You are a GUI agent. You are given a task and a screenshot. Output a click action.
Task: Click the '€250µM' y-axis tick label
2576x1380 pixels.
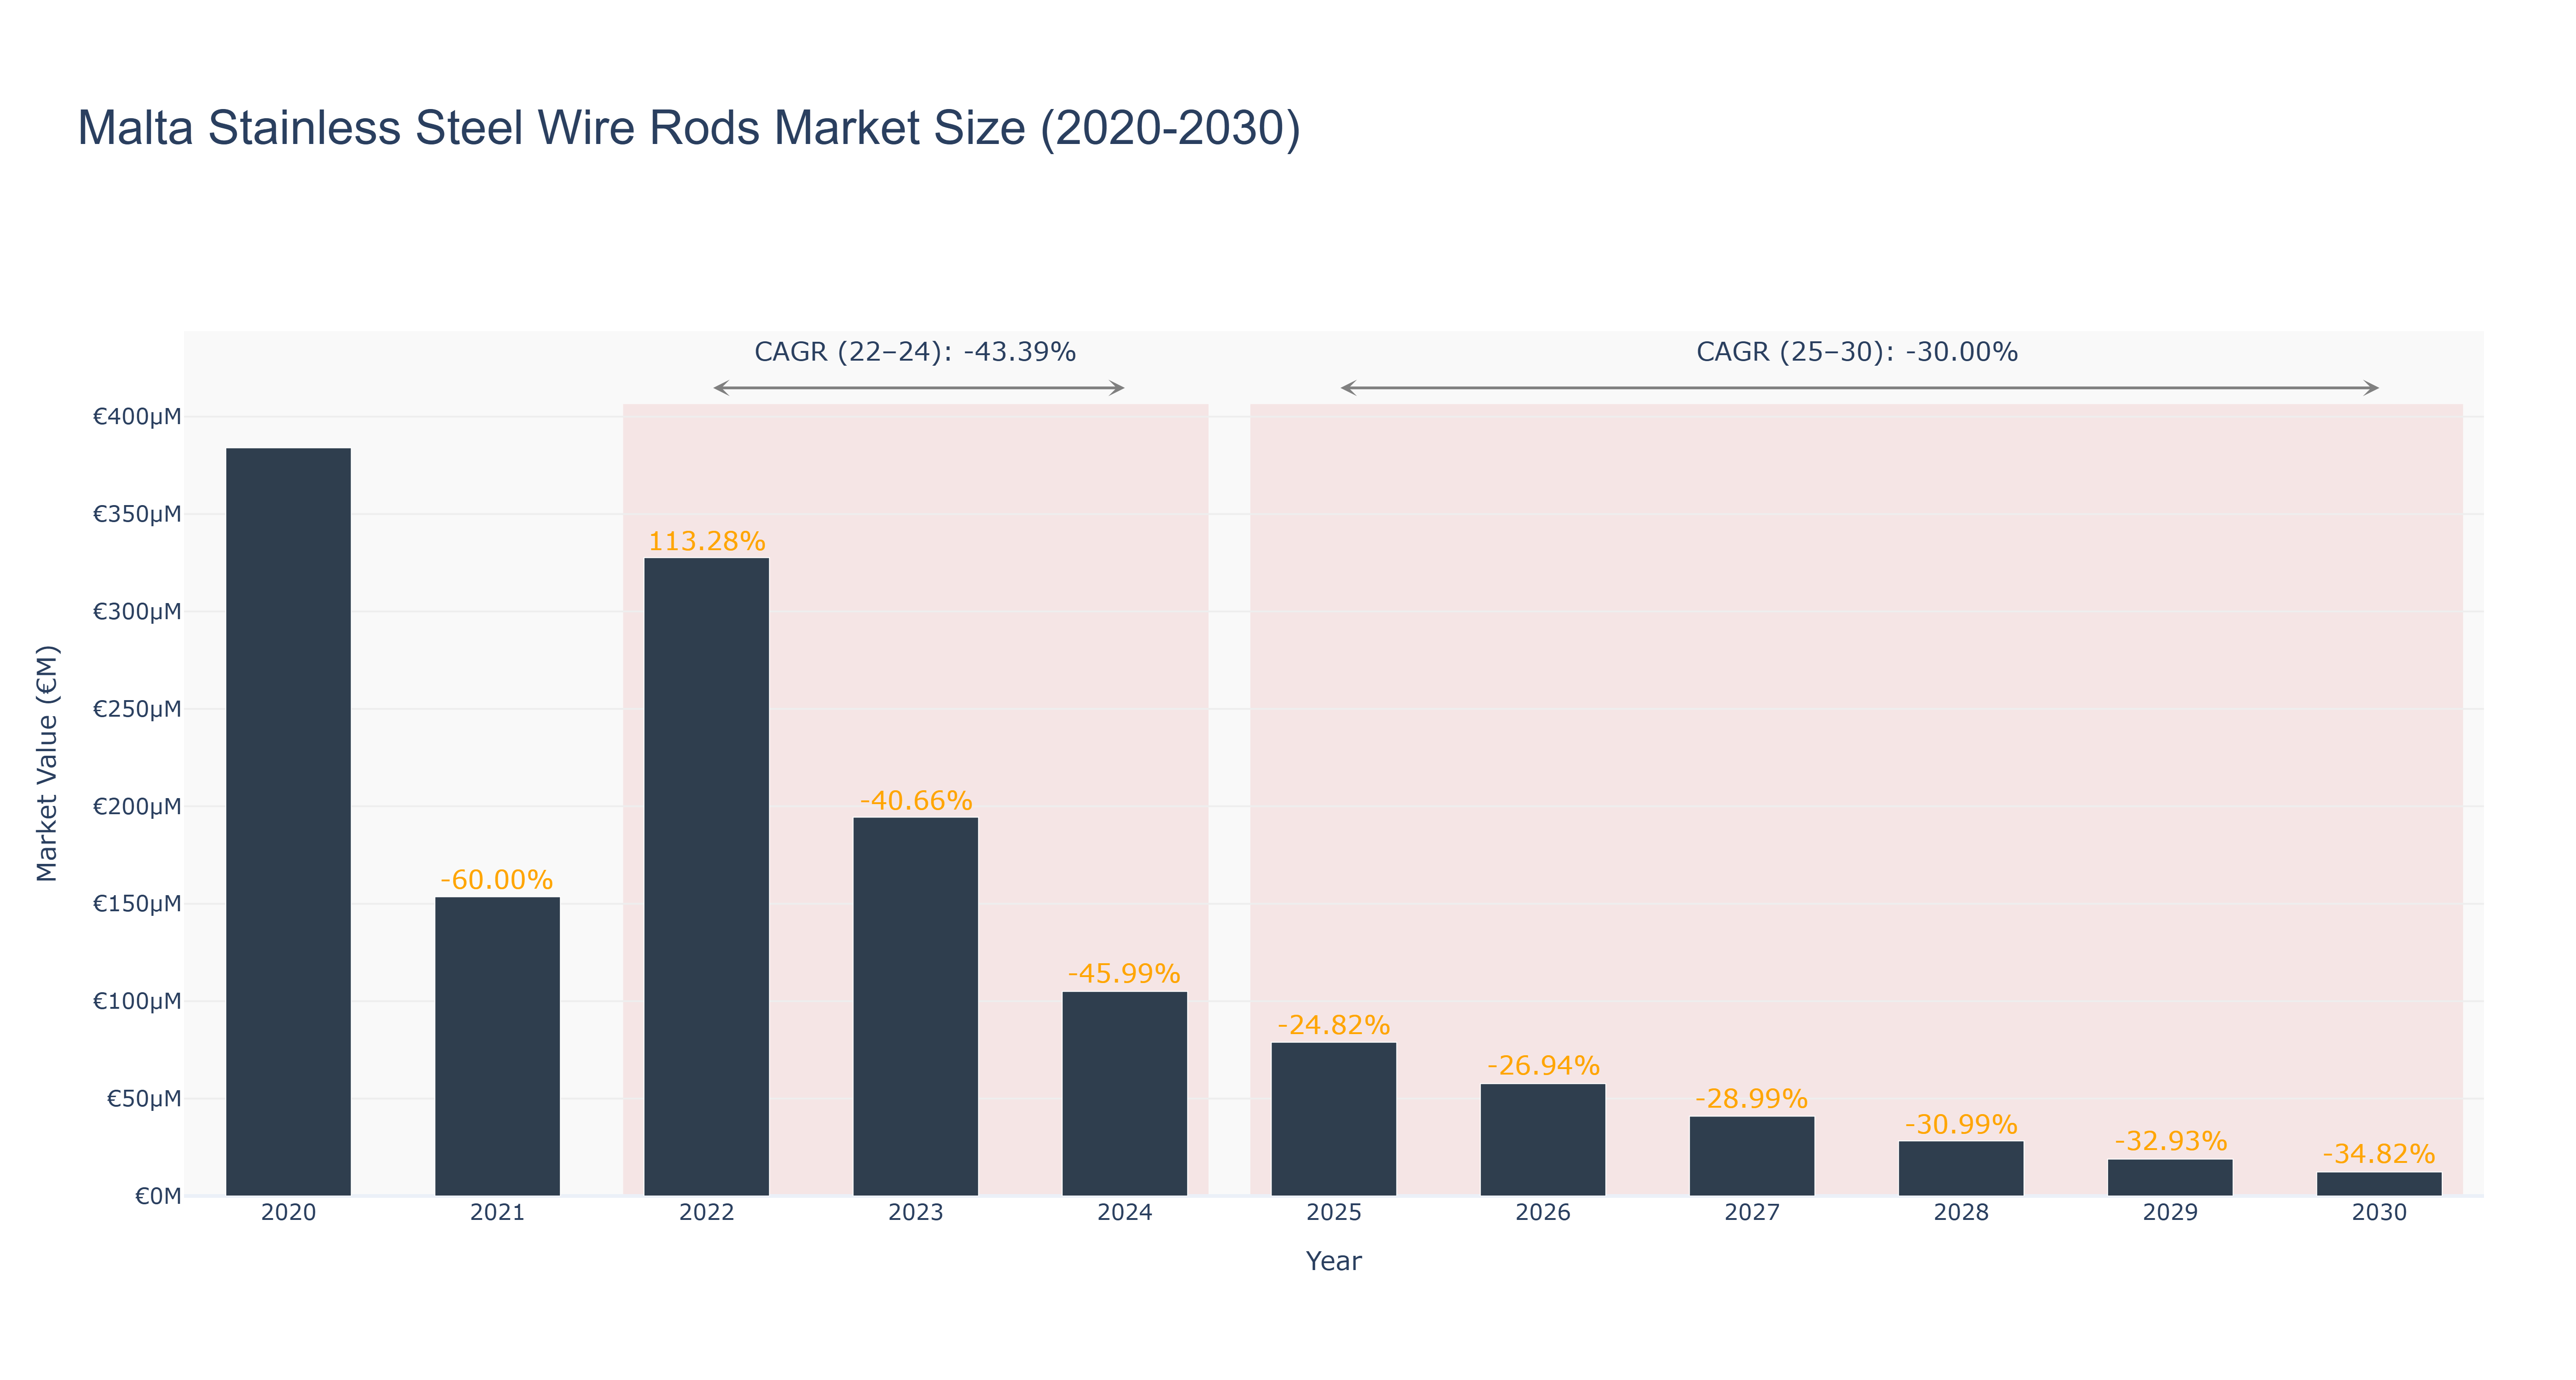pos(137,709)
